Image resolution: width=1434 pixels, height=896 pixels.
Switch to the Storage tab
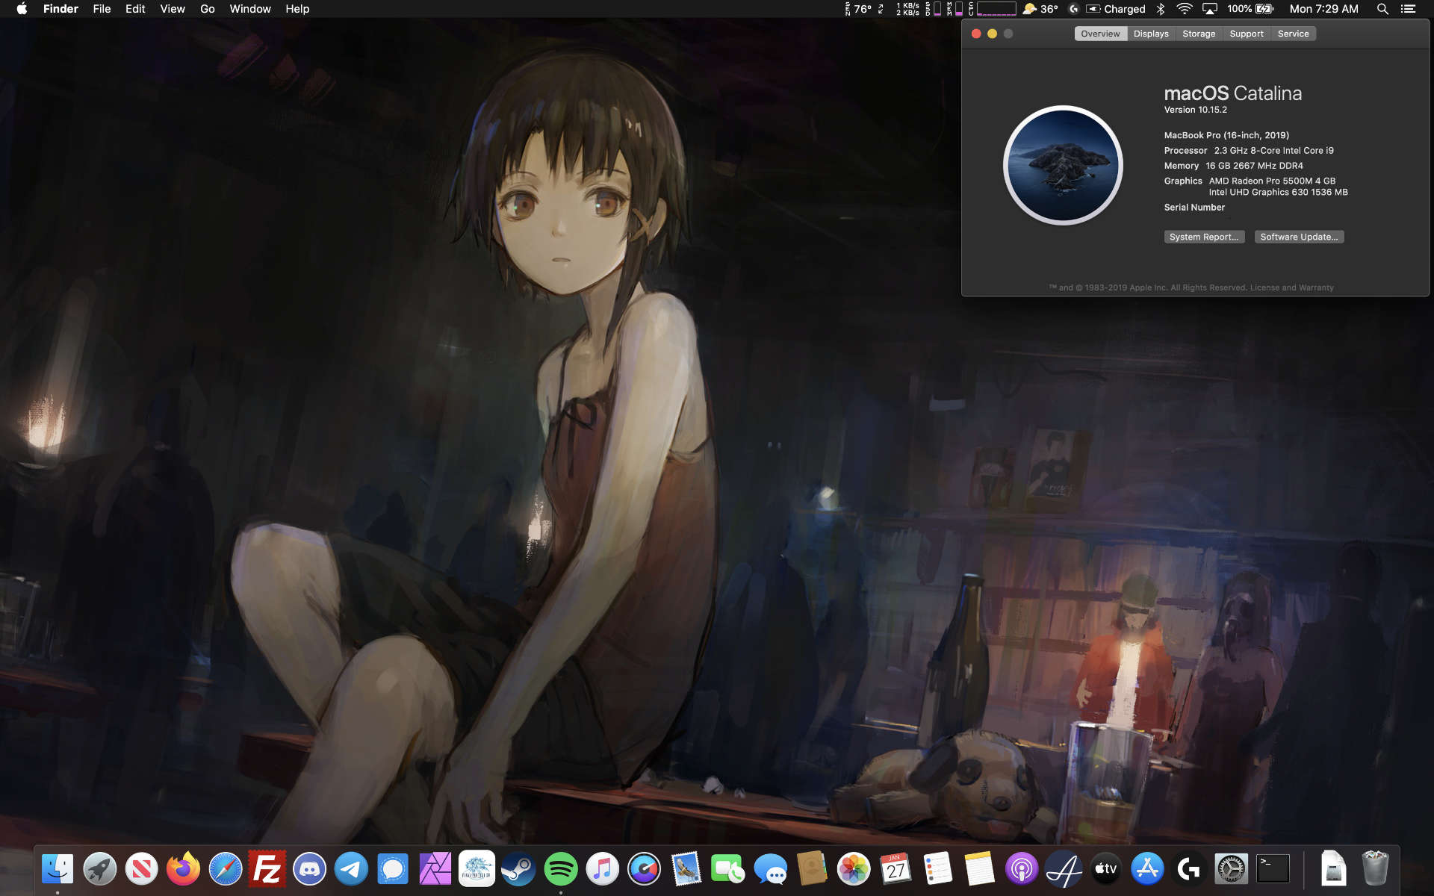pos(1199,34)
